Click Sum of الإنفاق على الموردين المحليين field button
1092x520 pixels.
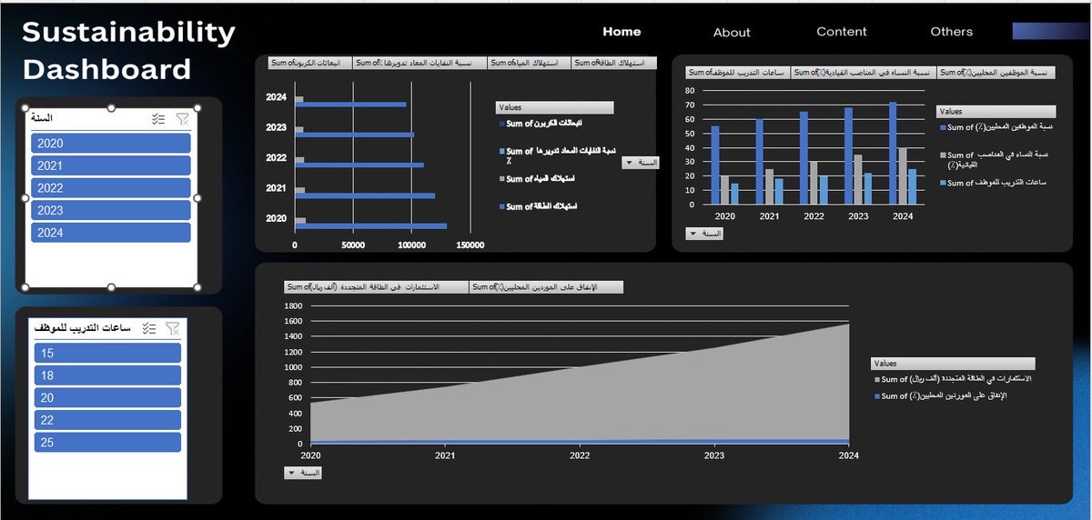coord(546,287)
